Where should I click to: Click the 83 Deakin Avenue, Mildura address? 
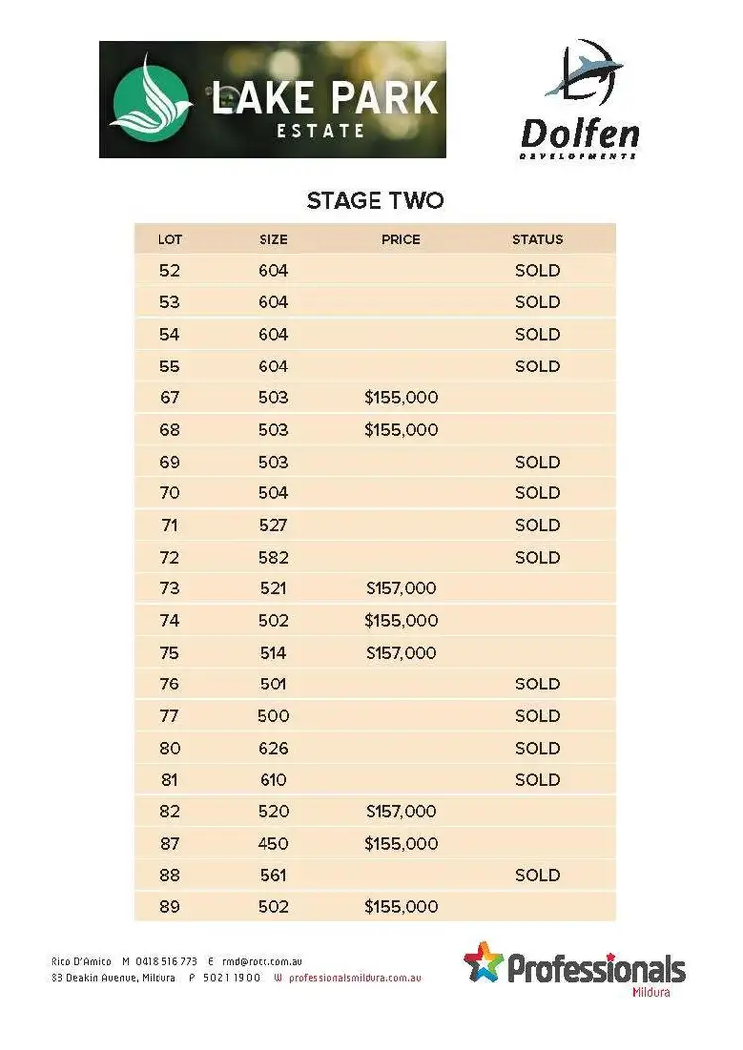[114, 978]
